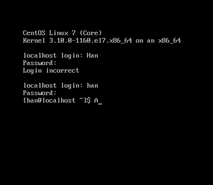Click the 'CentOS Linux 7 (Core)' banner line
This screenshot has width=213, height=185.
tap(62, 33)
